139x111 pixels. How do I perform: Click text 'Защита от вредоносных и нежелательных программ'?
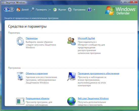[x=31, y=18]
